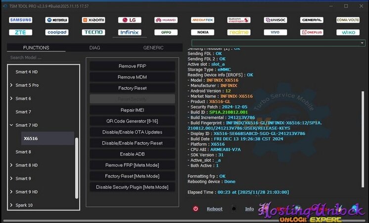The width and height of the screenshot is (369, 223).
Task: Choose the Huawei brand icon
Action: pyautogui.click(x=166, y=20)
